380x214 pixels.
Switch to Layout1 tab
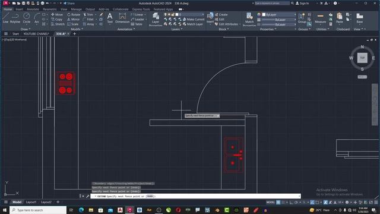point(31,202)
